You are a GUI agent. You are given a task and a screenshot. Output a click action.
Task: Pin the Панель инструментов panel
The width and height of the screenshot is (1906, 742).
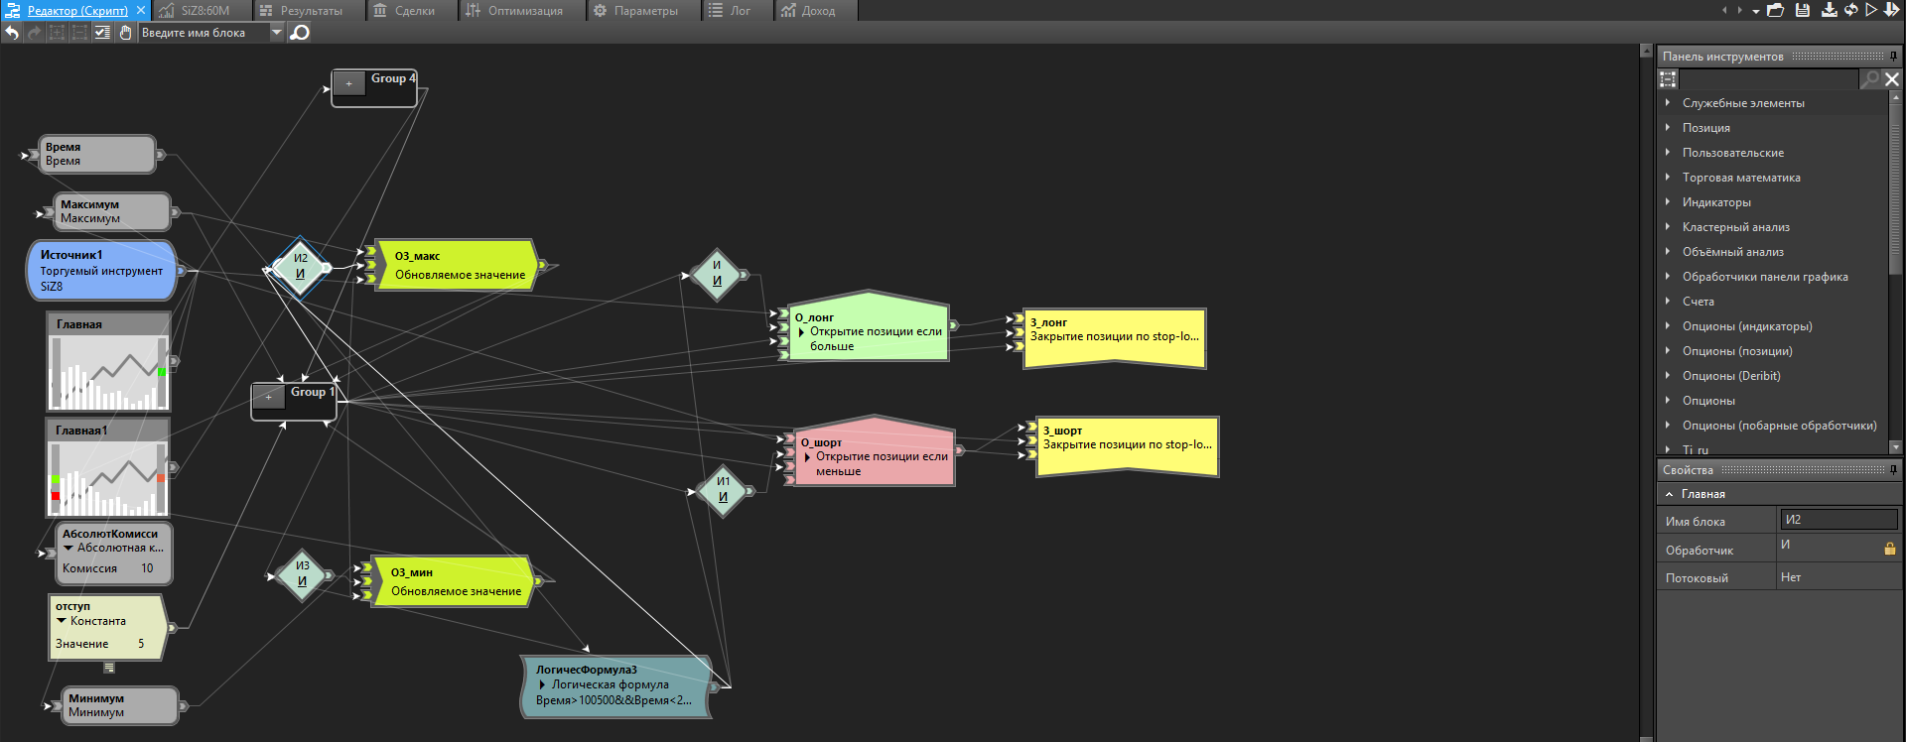click(1893, 57)
